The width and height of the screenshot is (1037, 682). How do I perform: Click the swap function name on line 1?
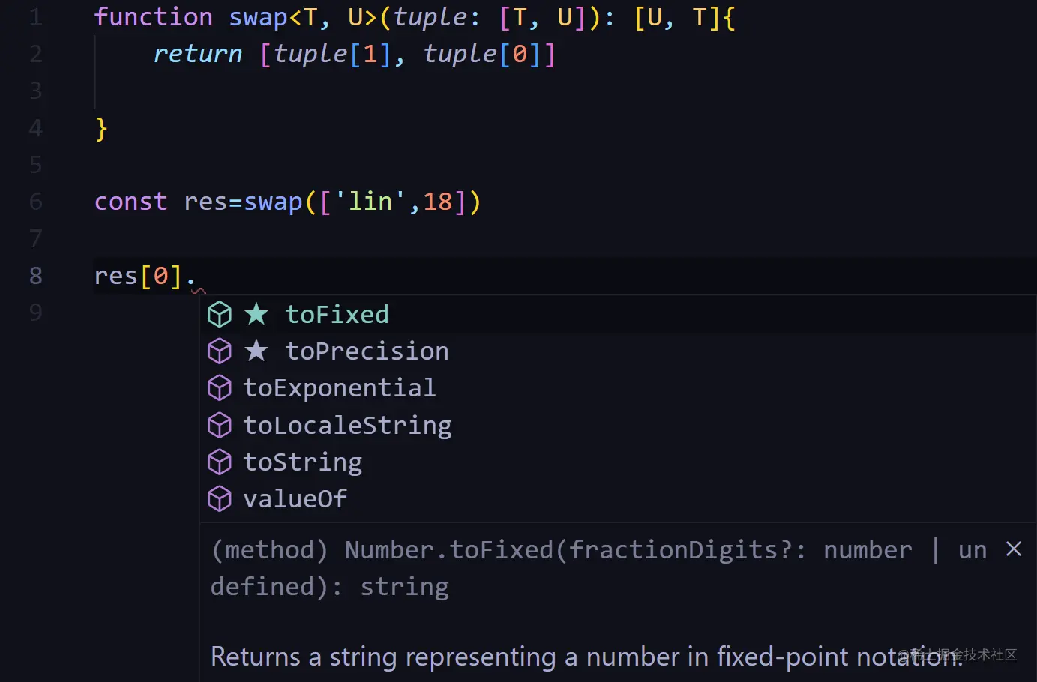pos(258,17)
